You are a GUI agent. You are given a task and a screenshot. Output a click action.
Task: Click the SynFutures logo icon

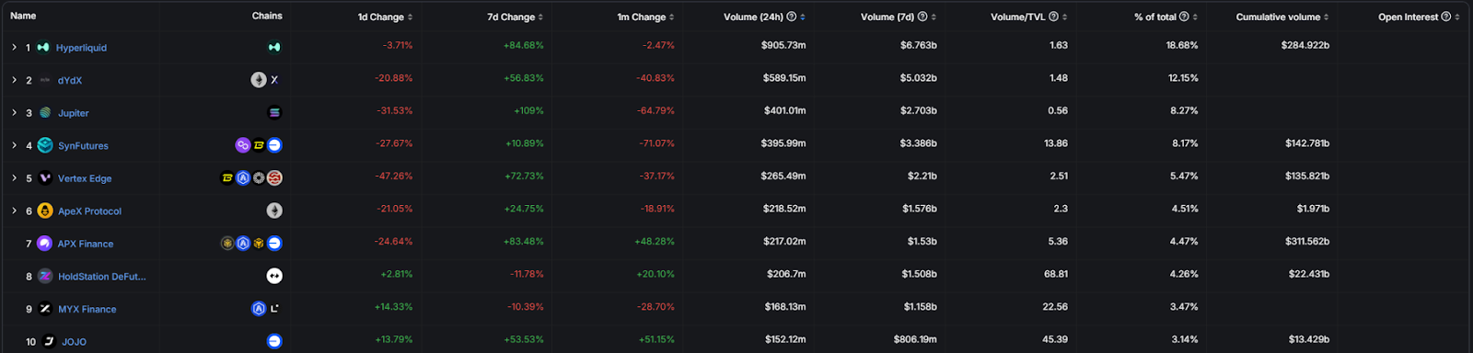click(45, 145)
